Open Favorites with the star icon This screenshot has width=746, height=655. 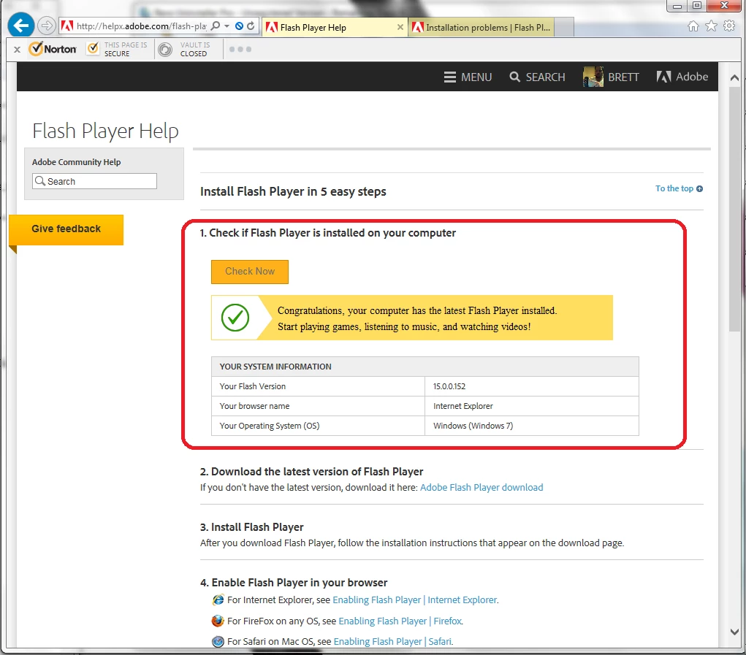coord(711,26)
